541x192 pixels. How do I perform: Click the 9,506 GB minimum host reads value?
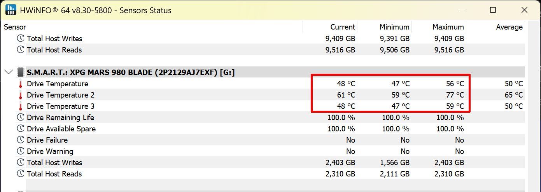point(395,50)
